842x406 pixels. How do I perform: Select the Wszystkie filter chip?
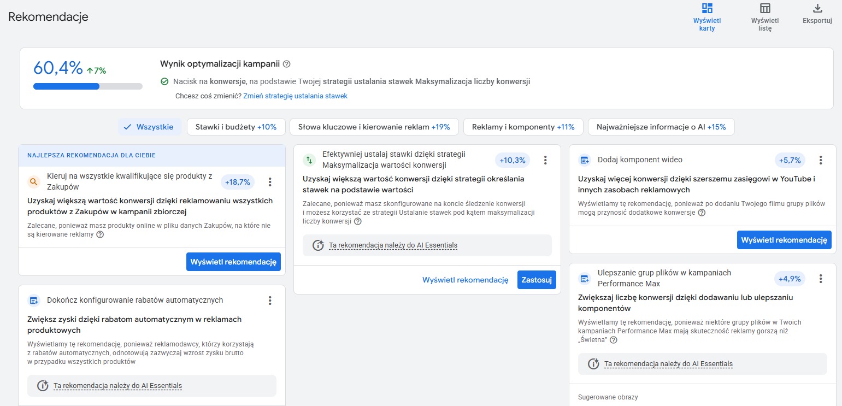(x=150, y=127)
